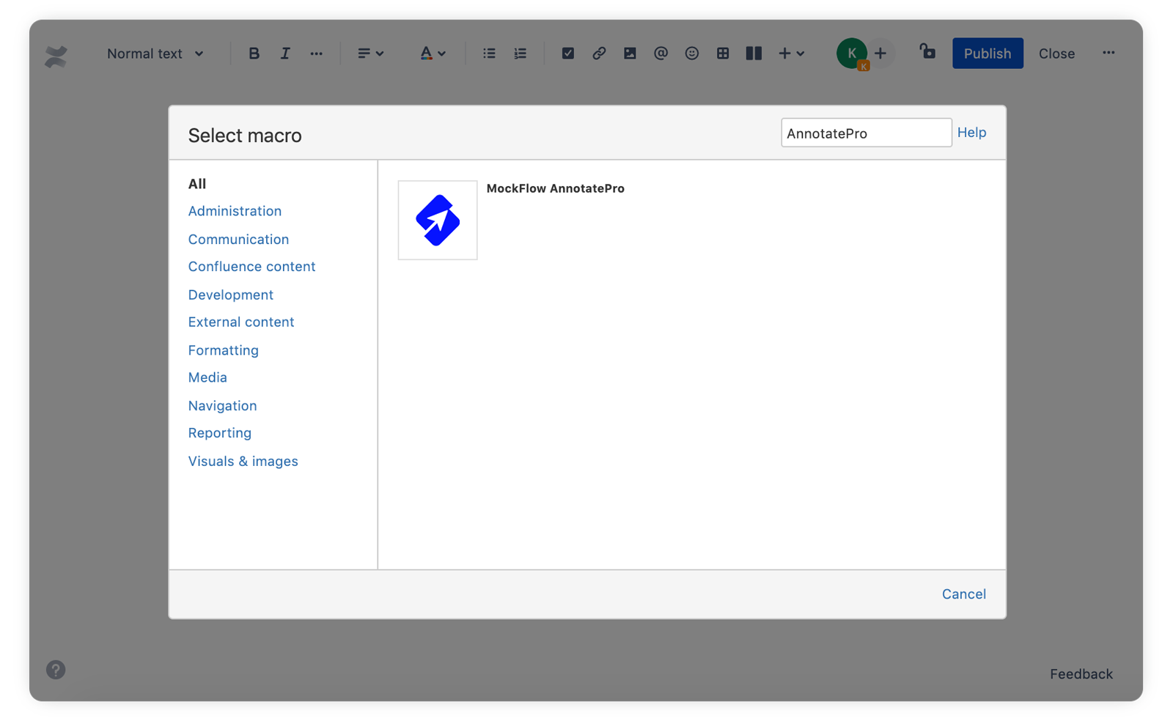Select the Administration category
Viewport: 1173px width, 721px height.
click(x=235, y=211)
